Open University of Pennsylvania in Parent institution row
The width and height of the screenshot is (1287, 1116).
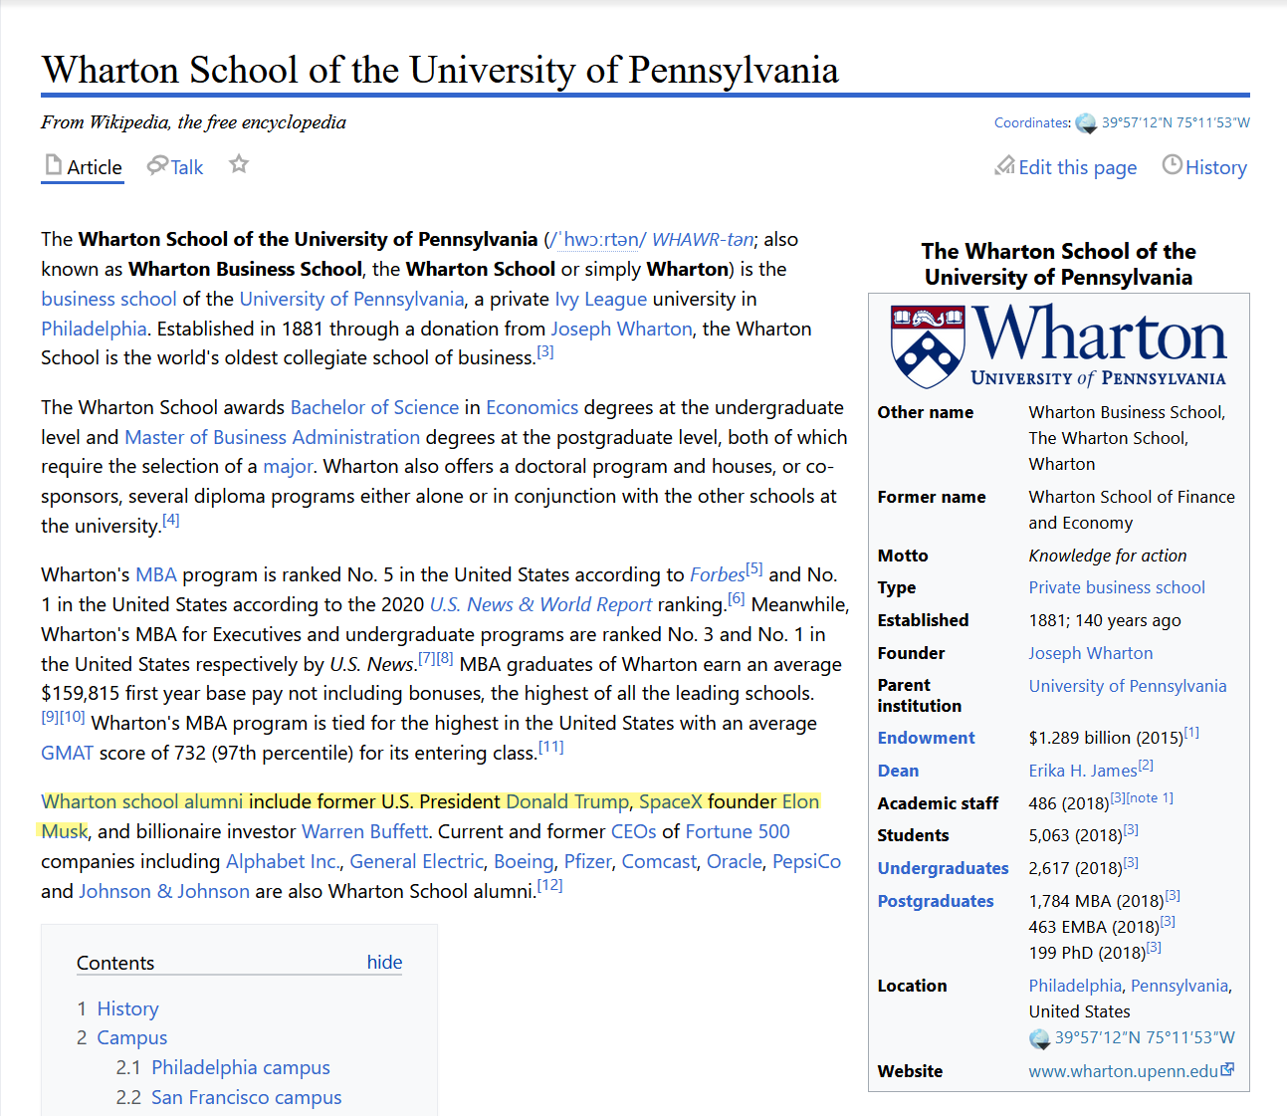tap(1128, 686)
